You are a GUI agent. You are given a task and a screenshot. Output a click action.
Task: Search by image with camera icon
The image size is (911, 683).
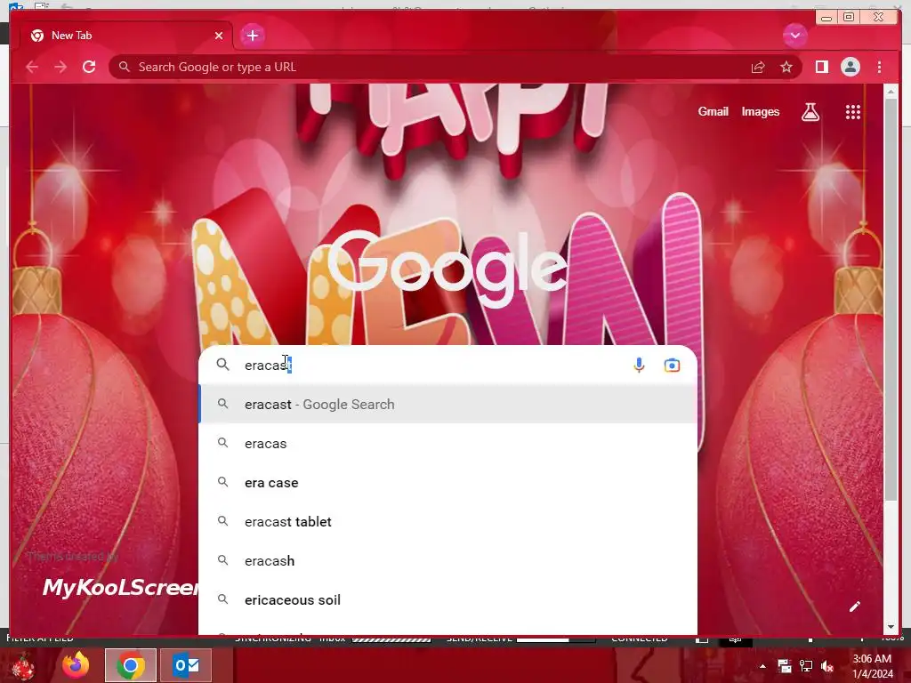(x=672, y=366)
